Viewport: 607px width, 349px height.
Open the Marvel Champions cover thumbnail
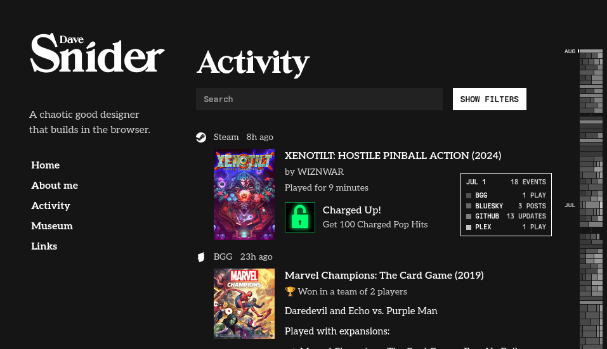click(244, 304)
